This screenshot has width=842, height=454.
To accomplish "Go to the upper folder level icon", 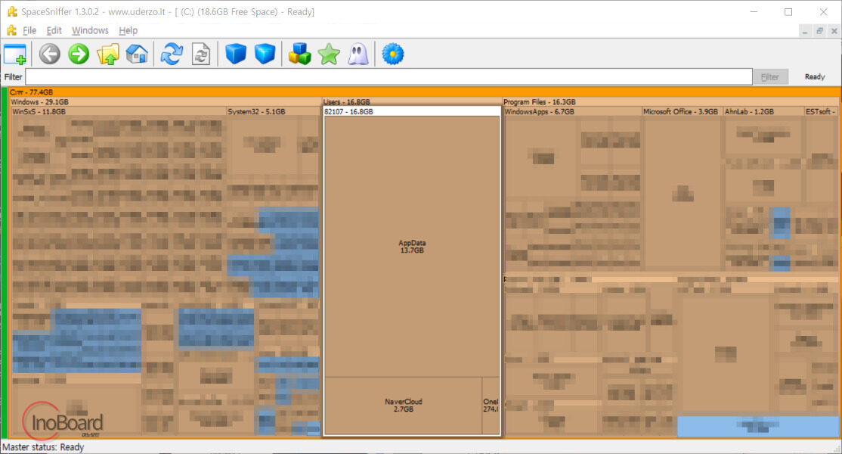I will pos(108,54).
